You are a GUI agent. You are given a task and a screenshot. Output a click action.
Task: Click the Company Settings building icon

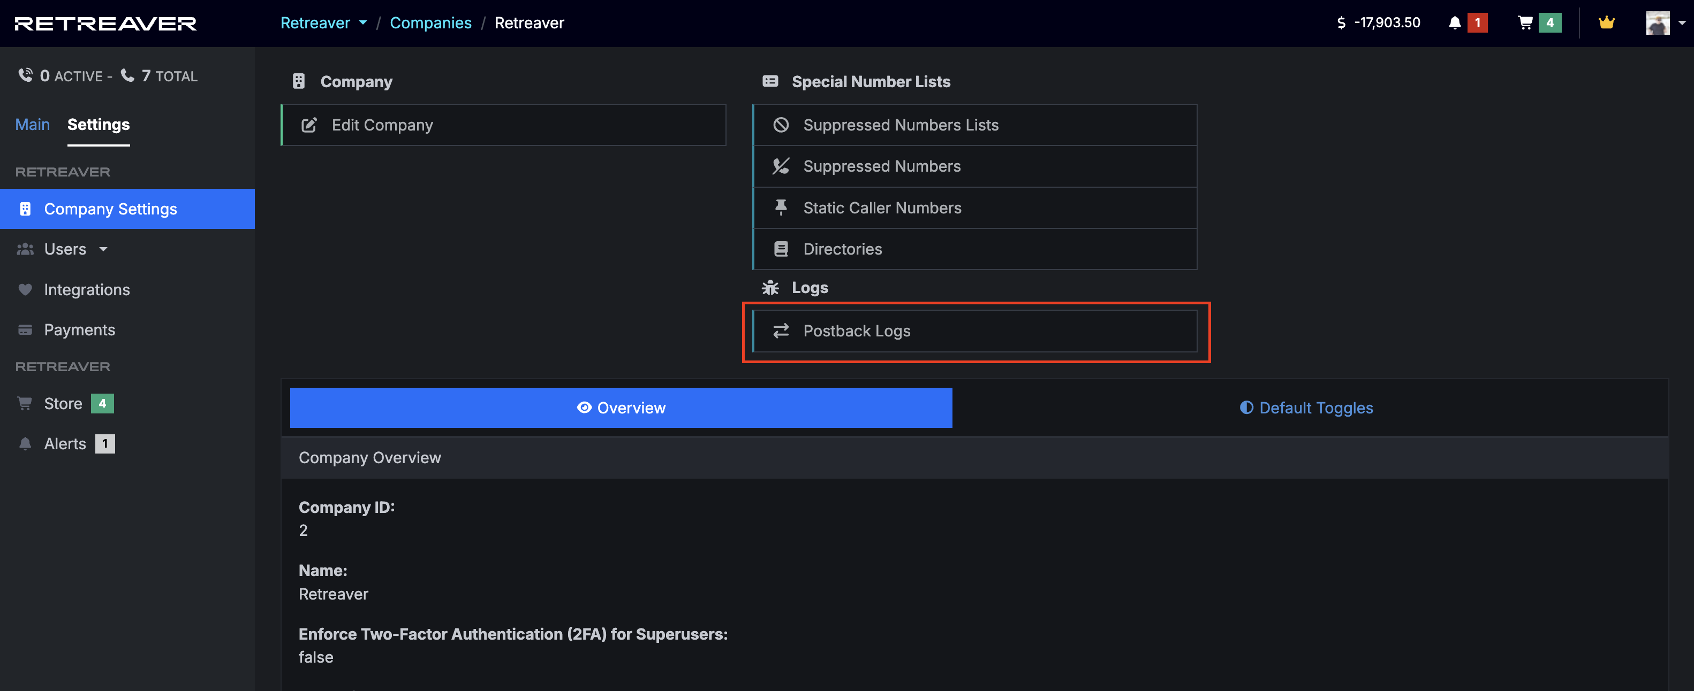[25, 209]
